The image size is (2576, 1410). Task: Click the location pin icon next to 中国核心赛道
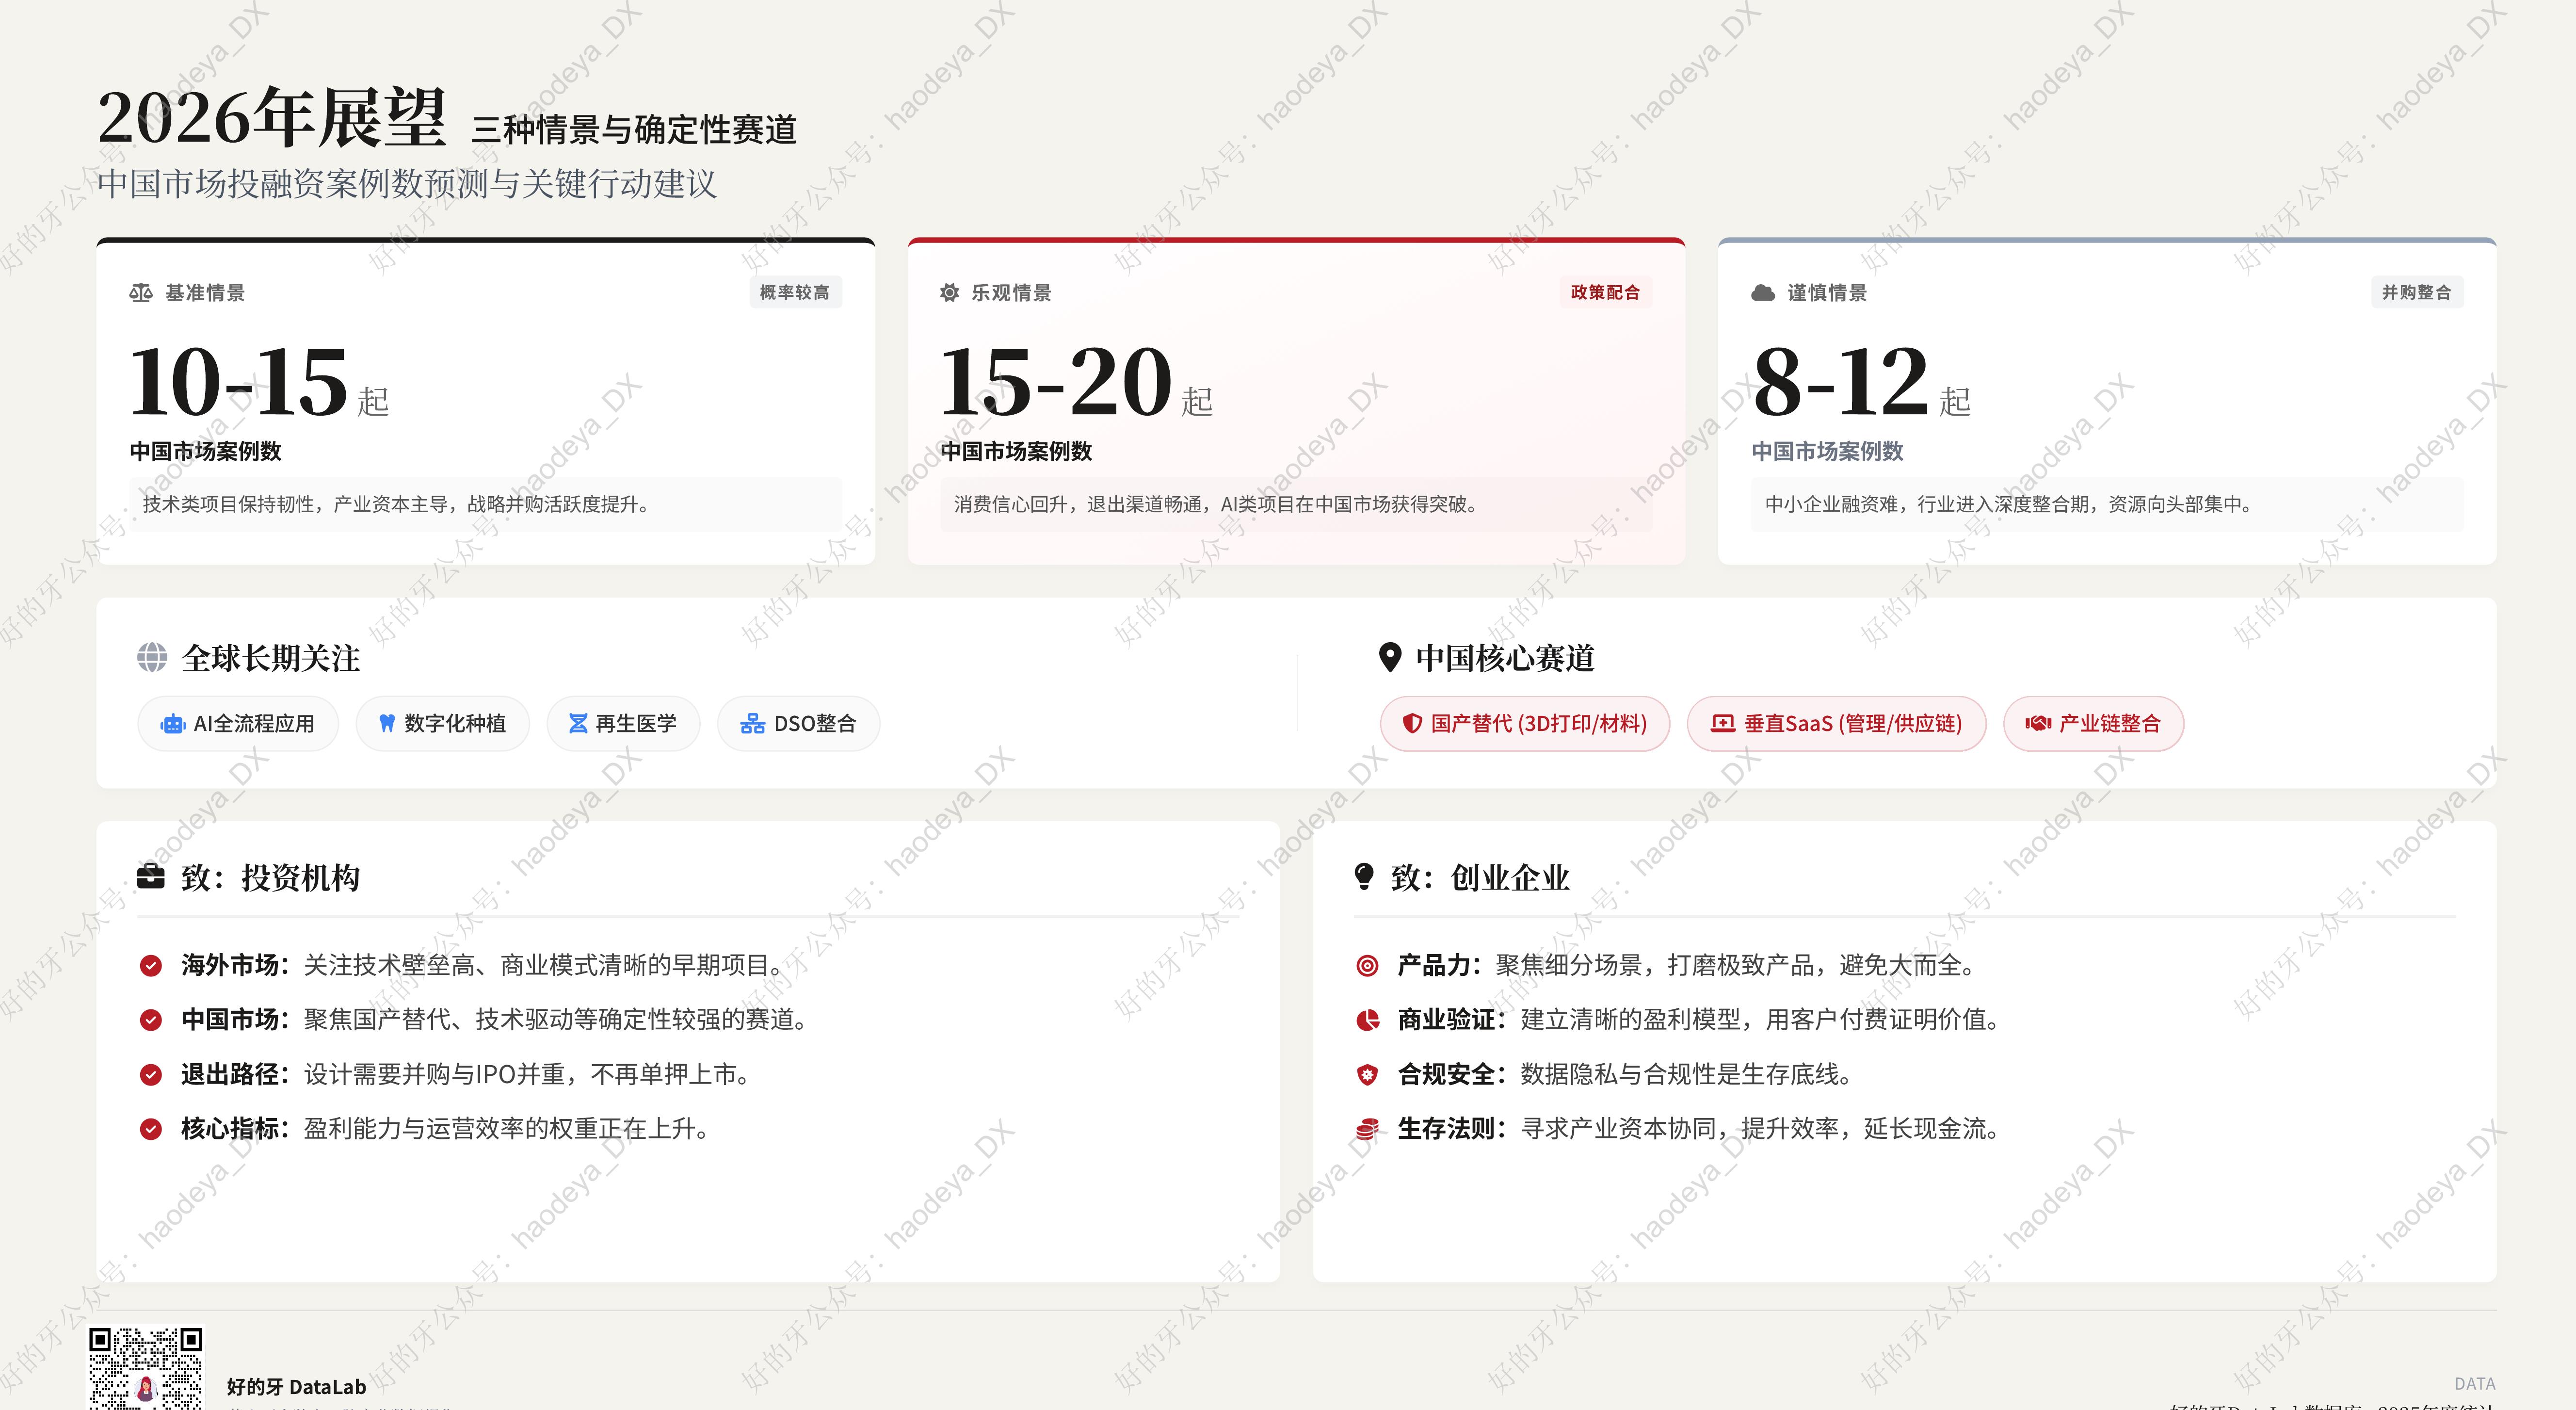coord(1389,657)
